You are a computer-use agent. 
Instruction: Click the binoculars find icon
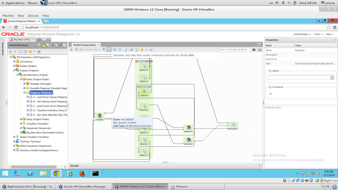point(254,50)
